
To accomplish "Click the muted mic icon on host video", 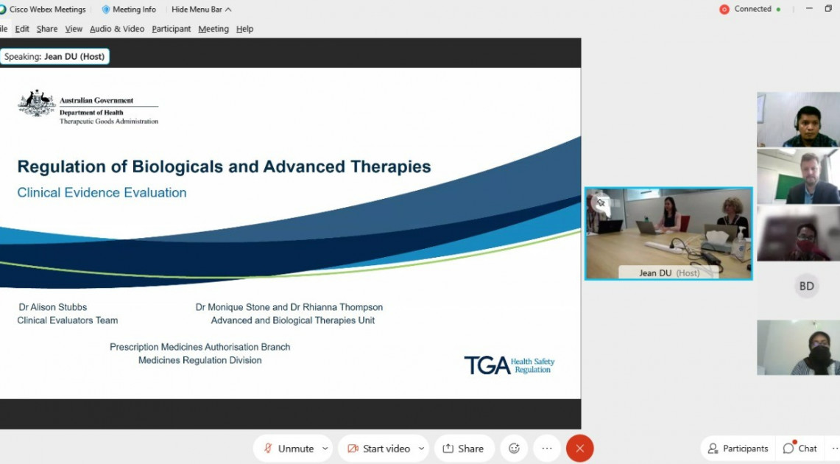I will [x=601, y=203].
